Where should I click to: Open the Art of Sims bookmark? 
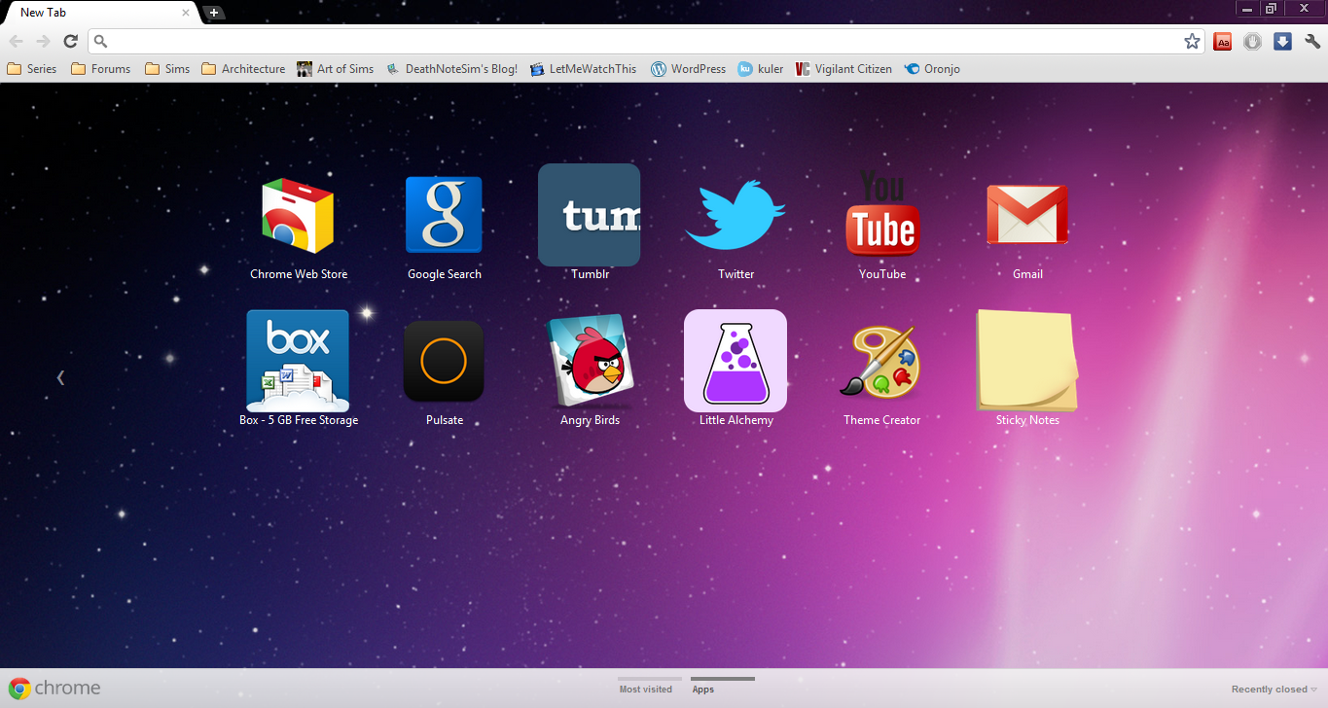336,69
